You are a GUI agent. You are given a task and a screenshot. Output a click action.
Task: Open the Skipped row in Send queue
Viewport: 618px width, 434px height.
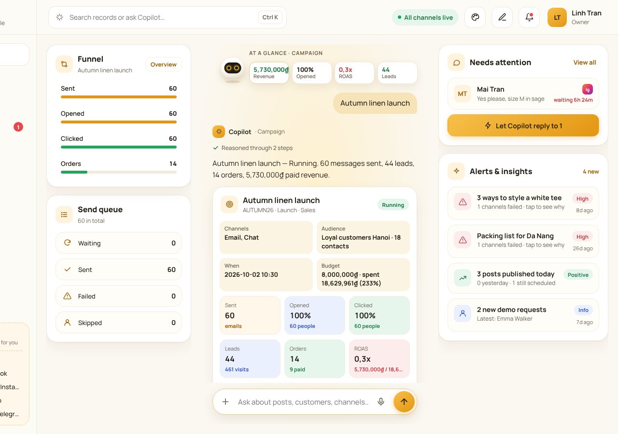point(119,323)
